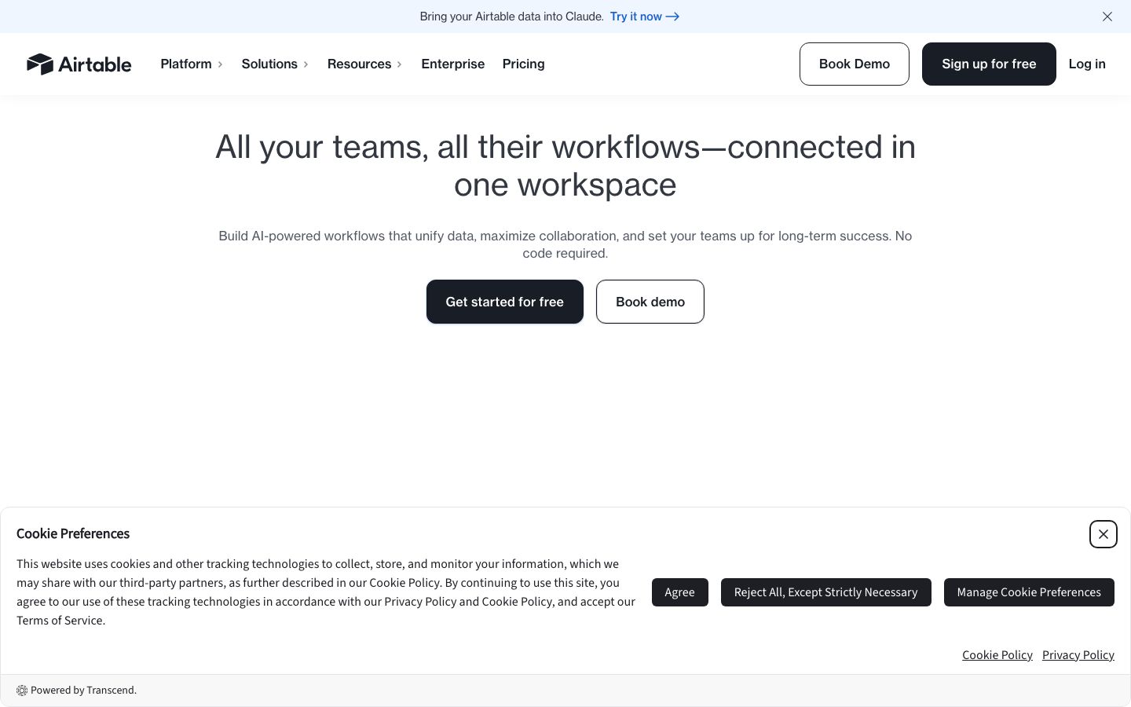Open the Privacy Policy link

1078,655
